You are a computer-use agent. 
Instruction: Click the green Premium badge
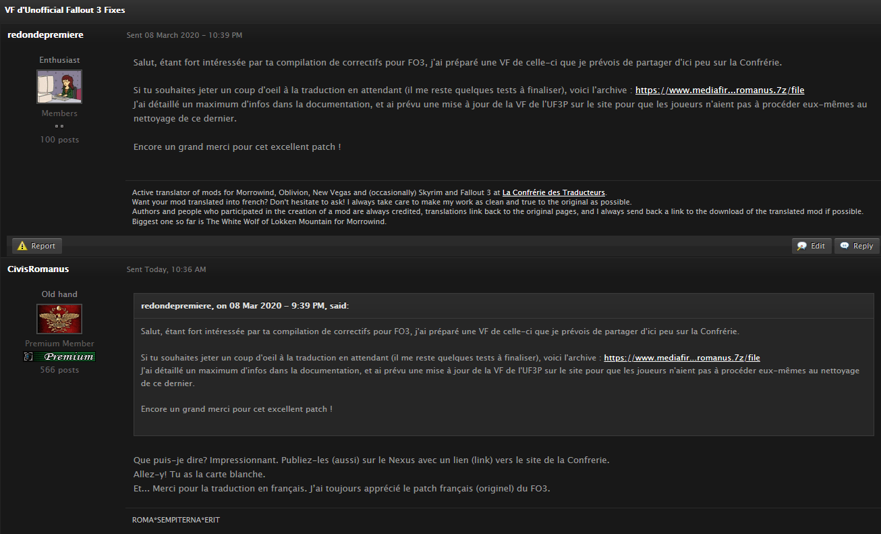pos(64,356)
